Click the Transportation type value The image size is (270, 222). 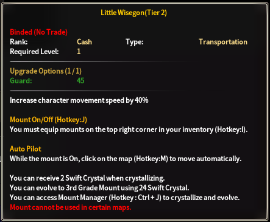pyautogui.click(x=223, y=42)
